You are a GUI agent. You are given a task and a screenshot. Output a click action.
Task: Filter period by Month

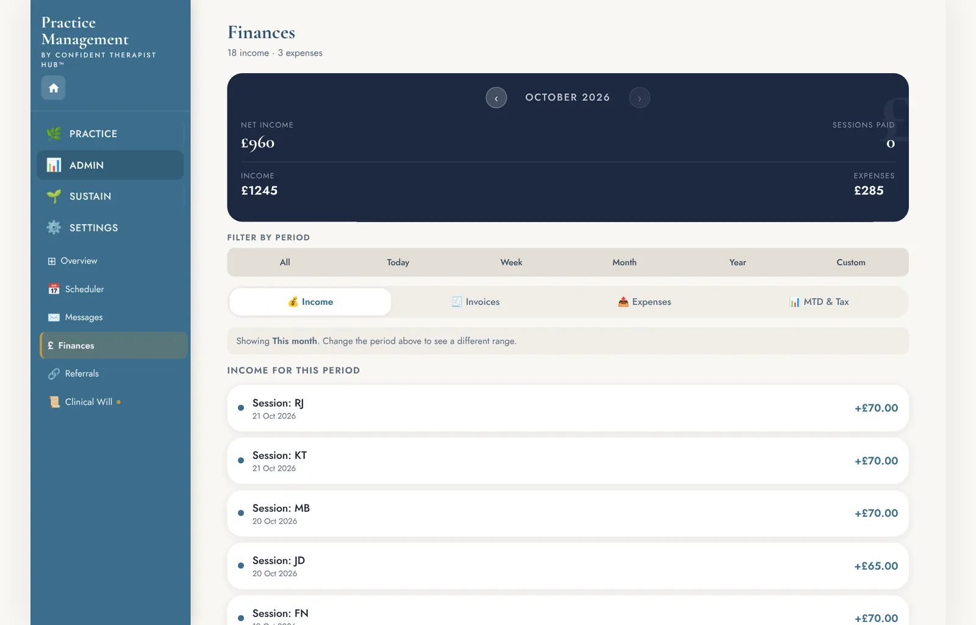click(625, 262)
